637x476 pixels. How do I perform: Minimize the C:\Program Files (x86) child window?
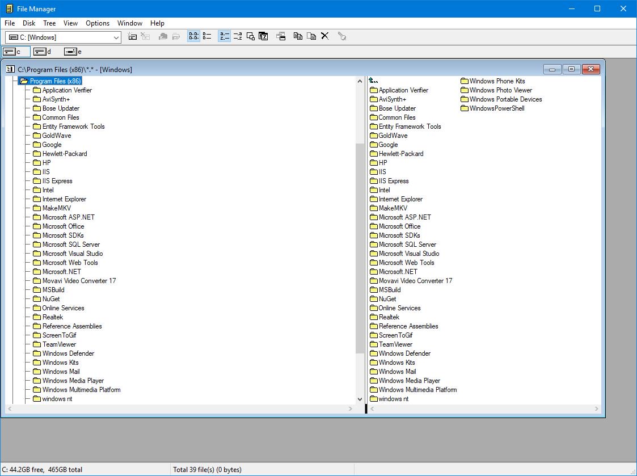tap(552, 70)
